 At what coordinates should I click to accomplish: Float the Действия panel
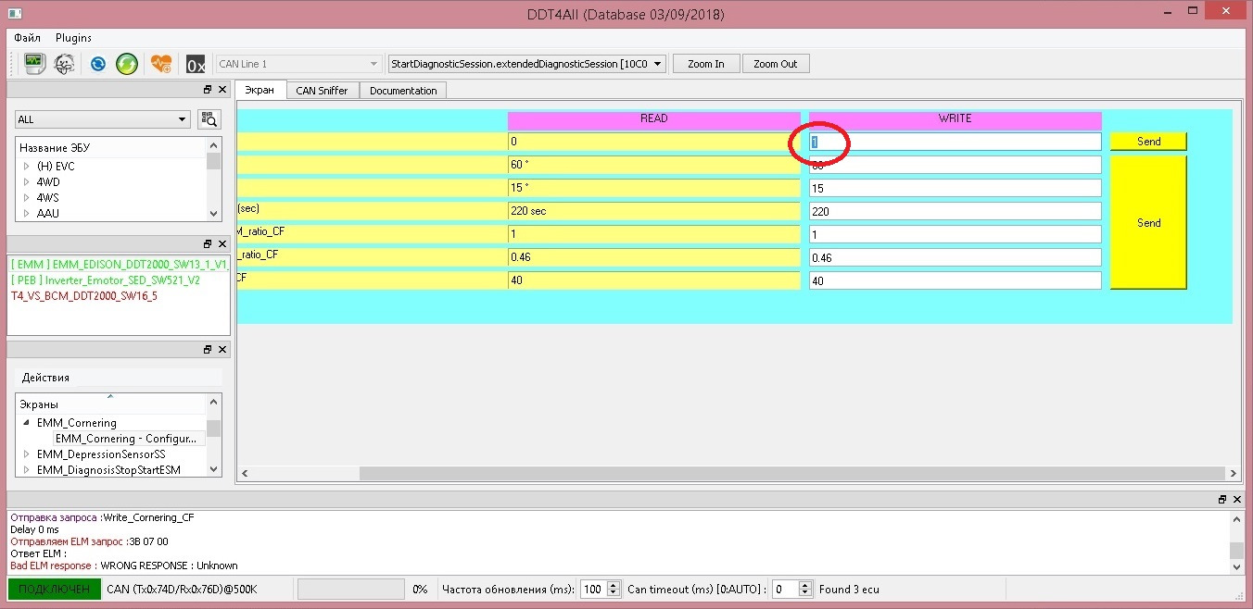(x=208, y=349)
